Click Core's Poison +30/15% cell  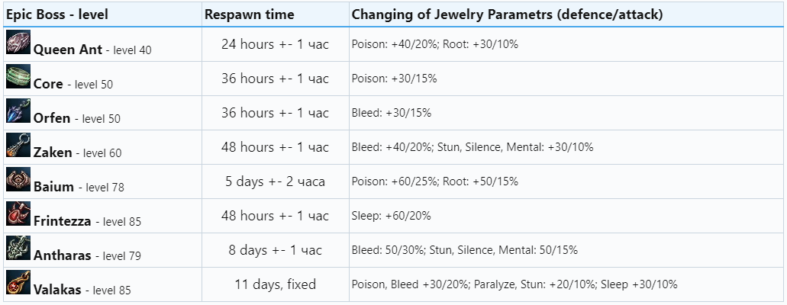click(x=394, y=79)
